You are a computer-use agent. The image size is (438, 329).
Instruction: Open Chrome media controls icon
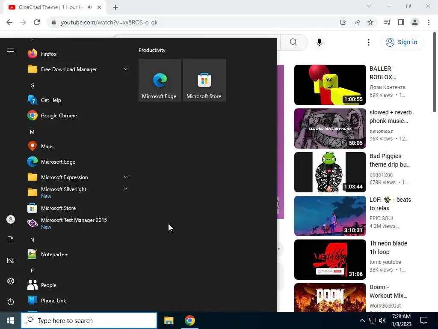387,22
